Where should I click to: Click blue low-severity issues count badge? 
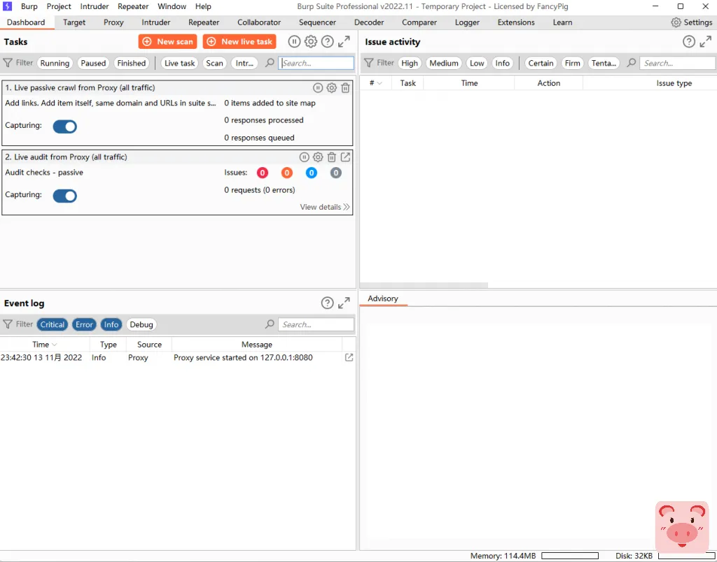point(312,173)
